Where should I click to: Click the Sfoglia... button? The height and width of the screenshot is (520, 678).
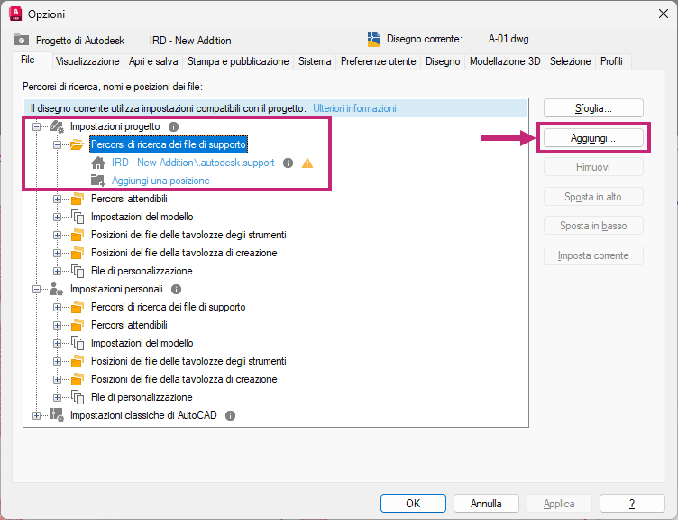tap(593, 108)
